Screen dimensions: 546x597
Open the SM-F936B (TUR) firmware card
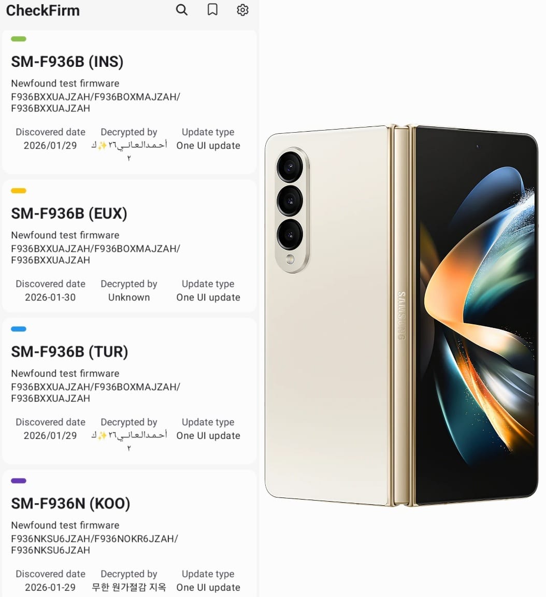click(130, 391)
